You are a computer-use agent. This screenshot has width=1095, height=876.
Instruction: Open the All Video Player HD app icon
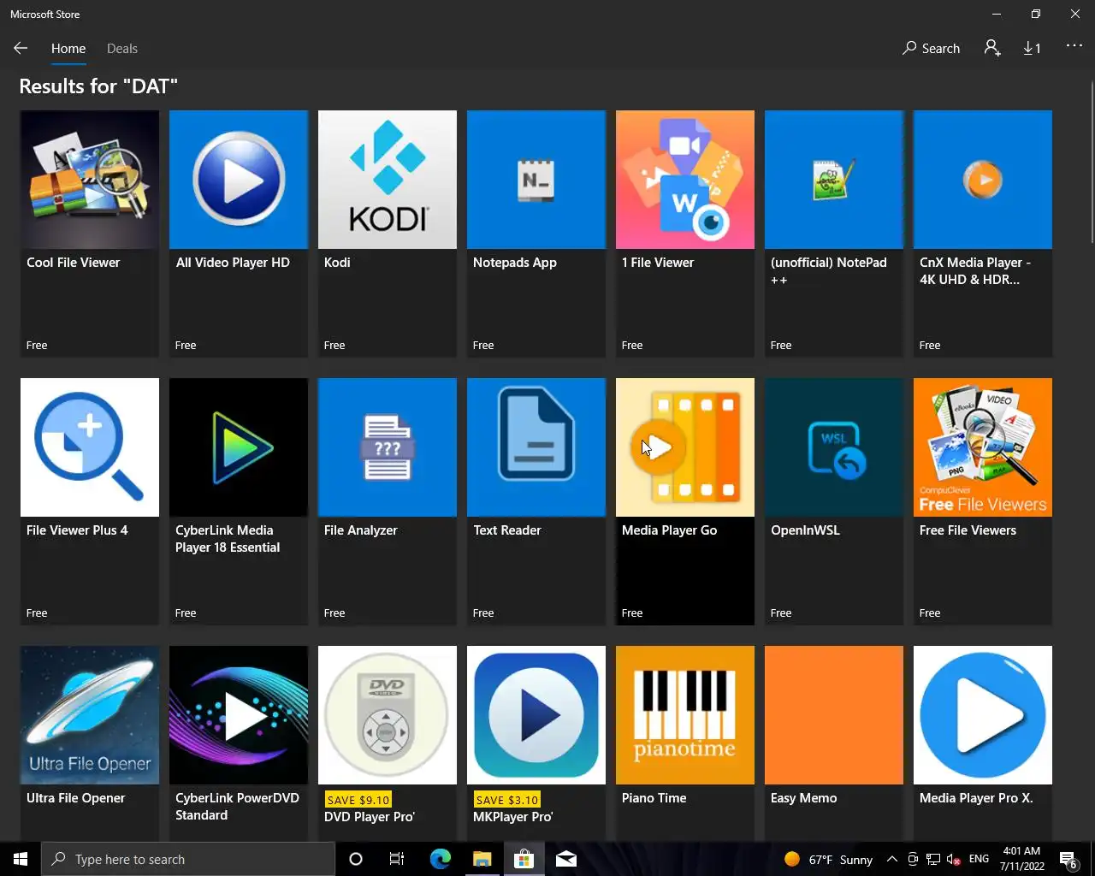pos(239,180)
